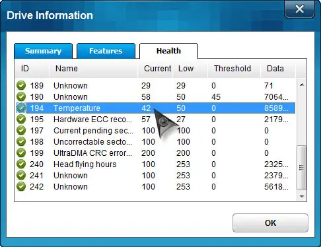Confirm with the OK button

pos(270,223)
